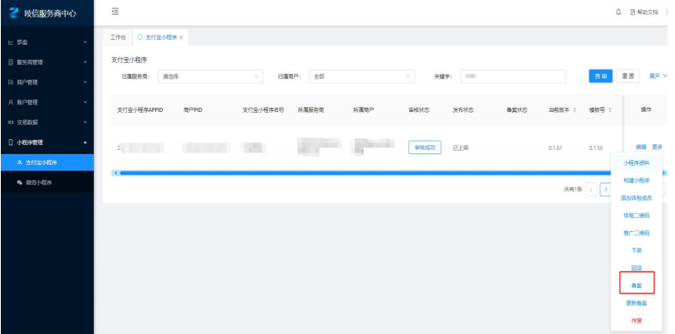Image resolution: width=675 pixels, height=334 pixels.
Task: Click the 关键字 search input field
Action: [512, 76]
